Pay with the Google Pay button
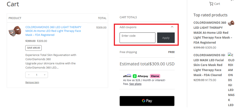Screen dimensions: 237x110 click(x=147, y=101)
